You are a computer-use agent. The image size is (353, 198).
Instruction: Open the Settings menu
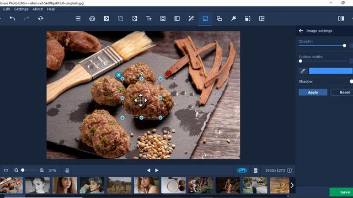(x=21, y=9)
